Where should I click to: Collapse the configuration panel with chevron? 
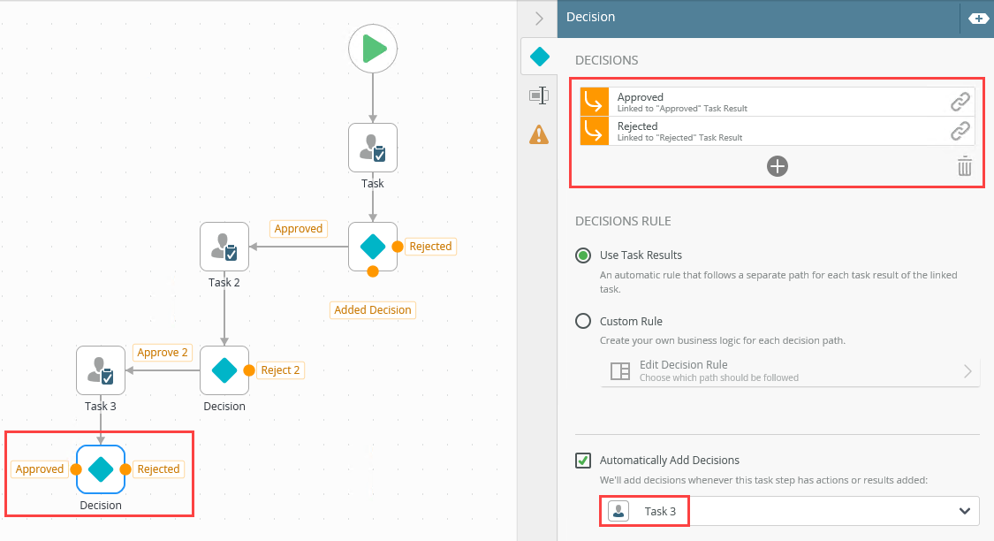pos(538,19)
